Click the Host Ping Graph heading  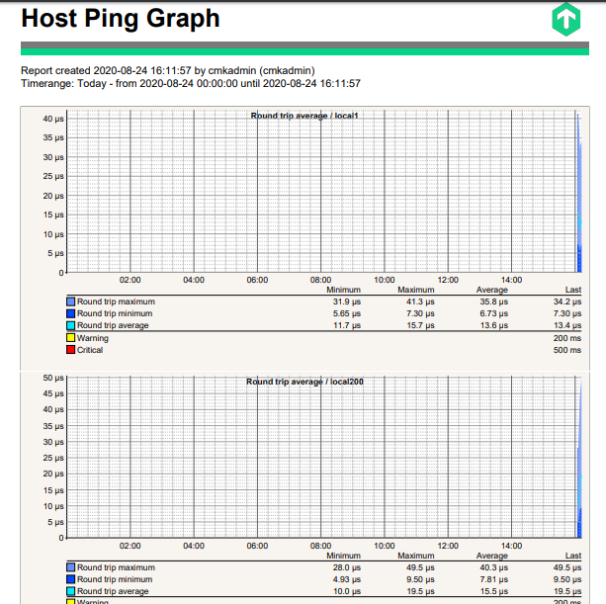pyautogui.click(x=121, y=19)
